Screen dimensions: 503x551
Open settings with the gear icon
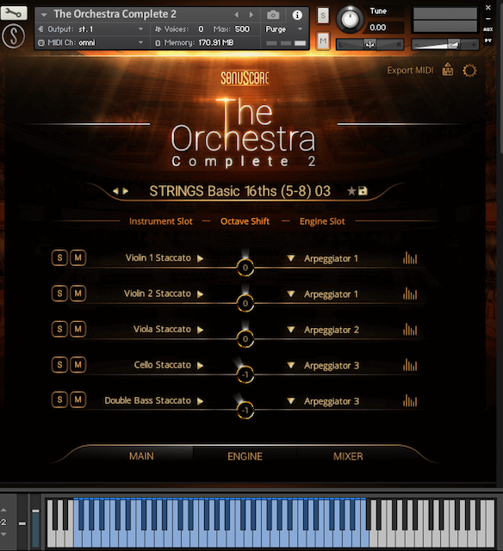point(469,71)
